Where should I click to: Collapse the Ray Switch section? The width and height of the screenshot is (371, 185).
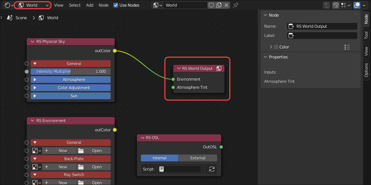tap(70, 175)
